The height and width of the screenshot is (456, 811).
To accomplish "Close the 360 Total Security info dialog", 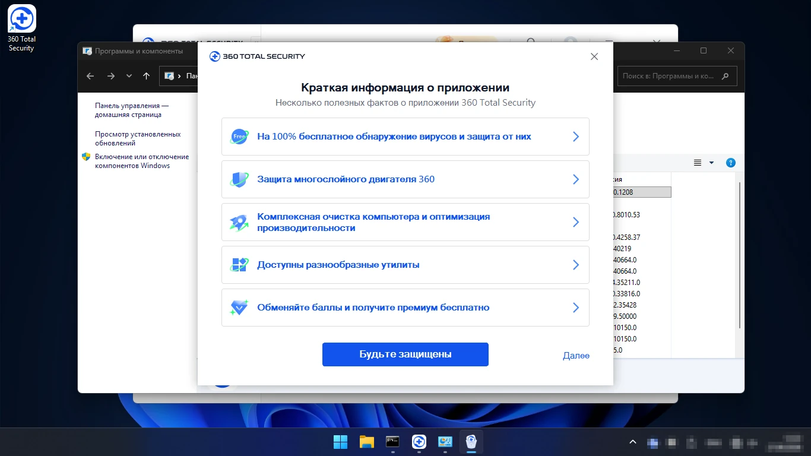I will [x=594, y=56].
